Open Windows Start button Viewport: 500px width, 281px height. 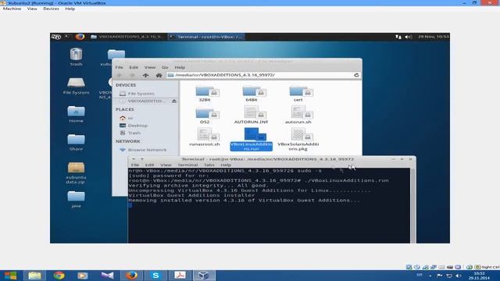pyautogui.click(x=10, y=276)
